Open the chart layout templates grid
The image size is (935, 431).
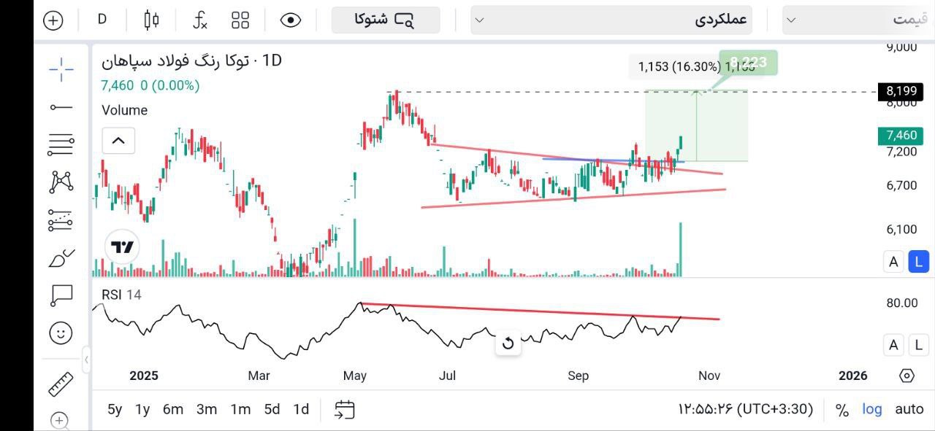point(240,20)
